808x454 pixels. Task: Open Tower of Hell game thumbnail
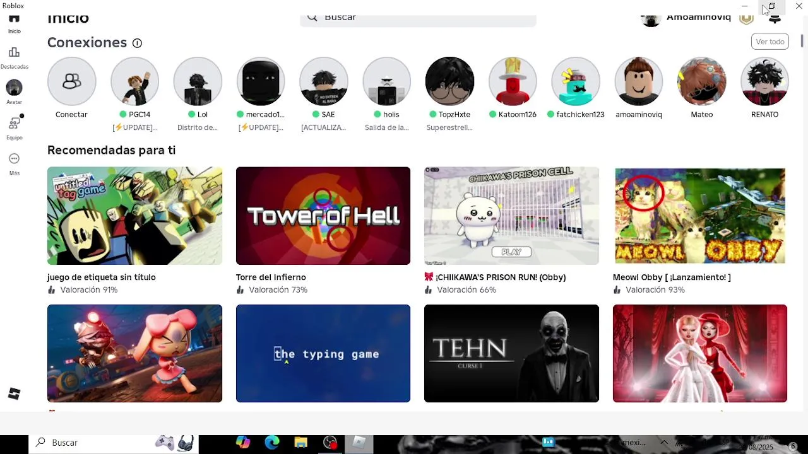tap(323, 216)
